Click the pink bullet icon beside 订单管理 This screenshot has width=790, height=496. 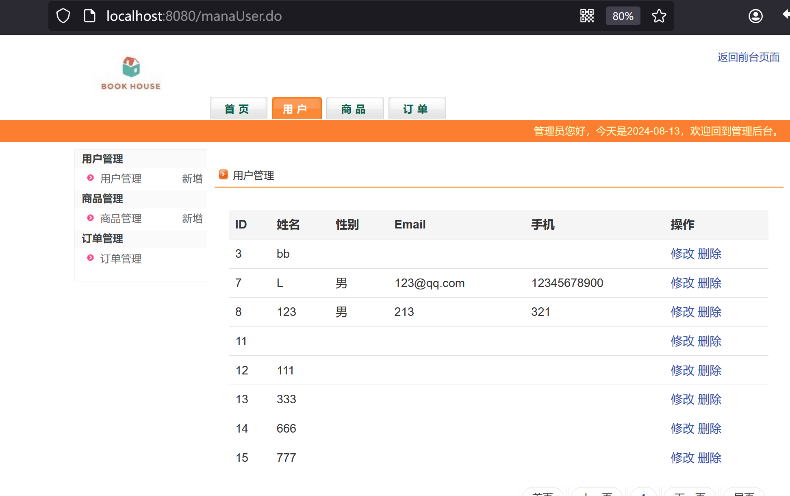91,258
